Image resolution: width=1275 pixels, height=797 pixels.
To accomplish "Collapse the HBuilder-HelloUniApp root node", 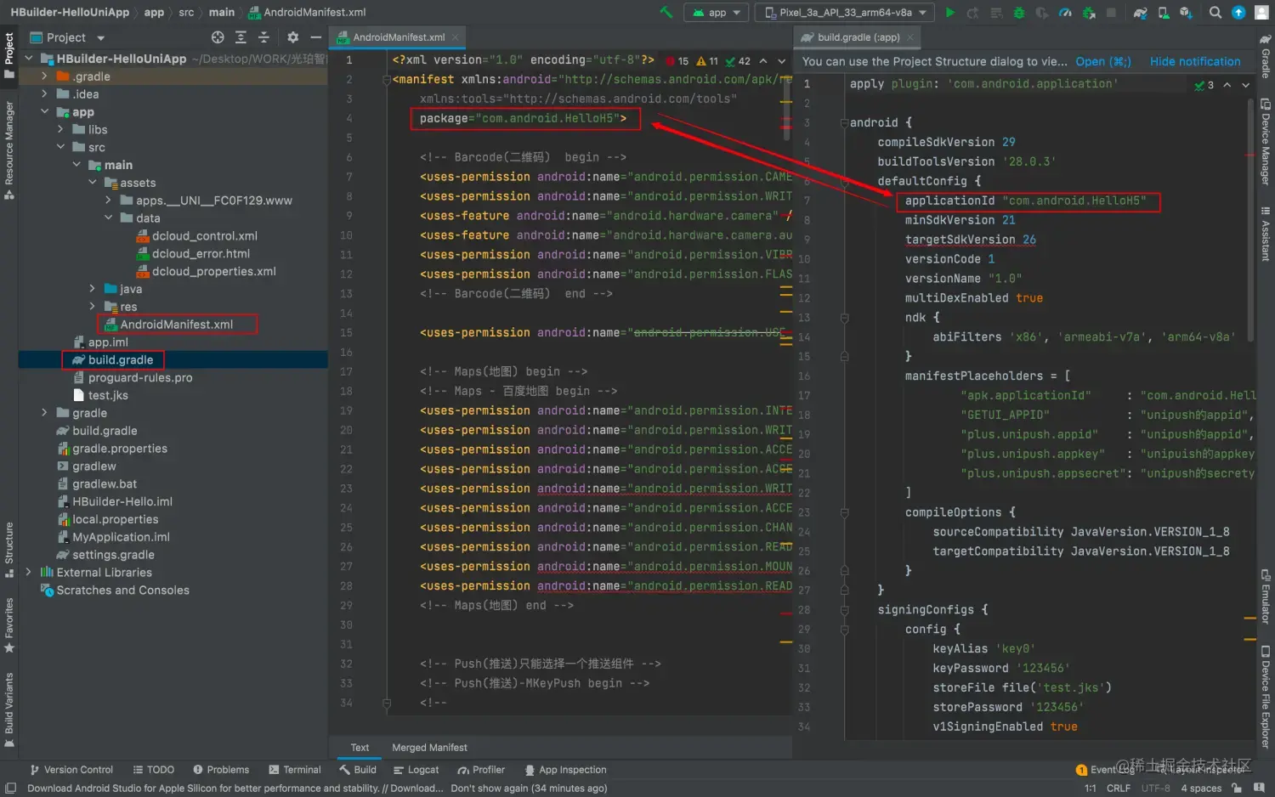I will tap(28, 59).
